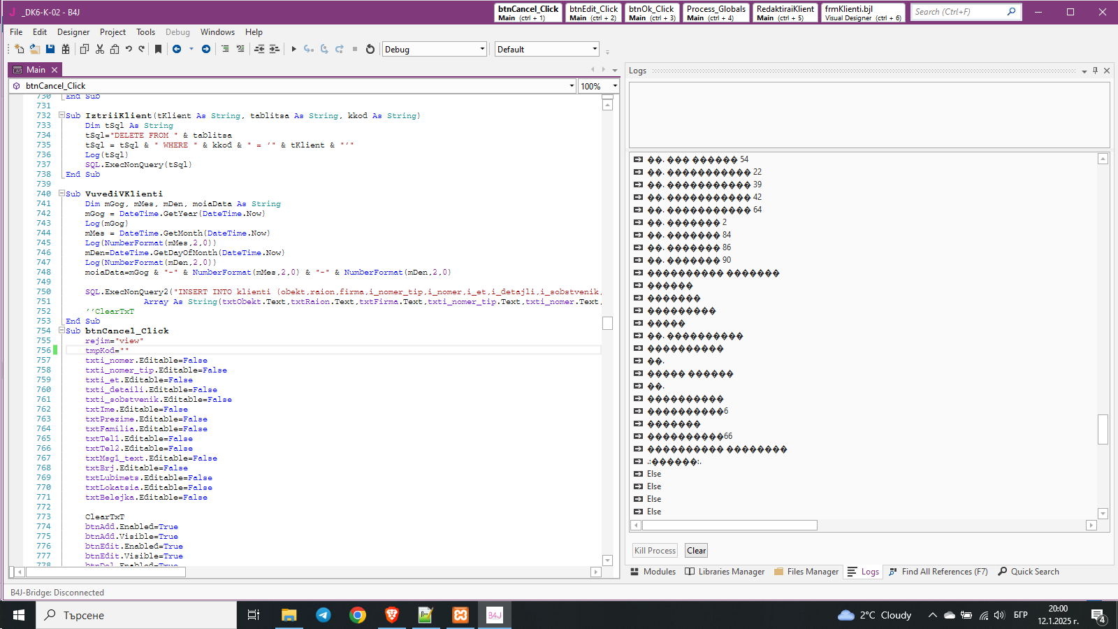Viewport: 1118px width, 629px height.
Task: Navigate forward with the blue right arrow
Action: pos(206,49)
